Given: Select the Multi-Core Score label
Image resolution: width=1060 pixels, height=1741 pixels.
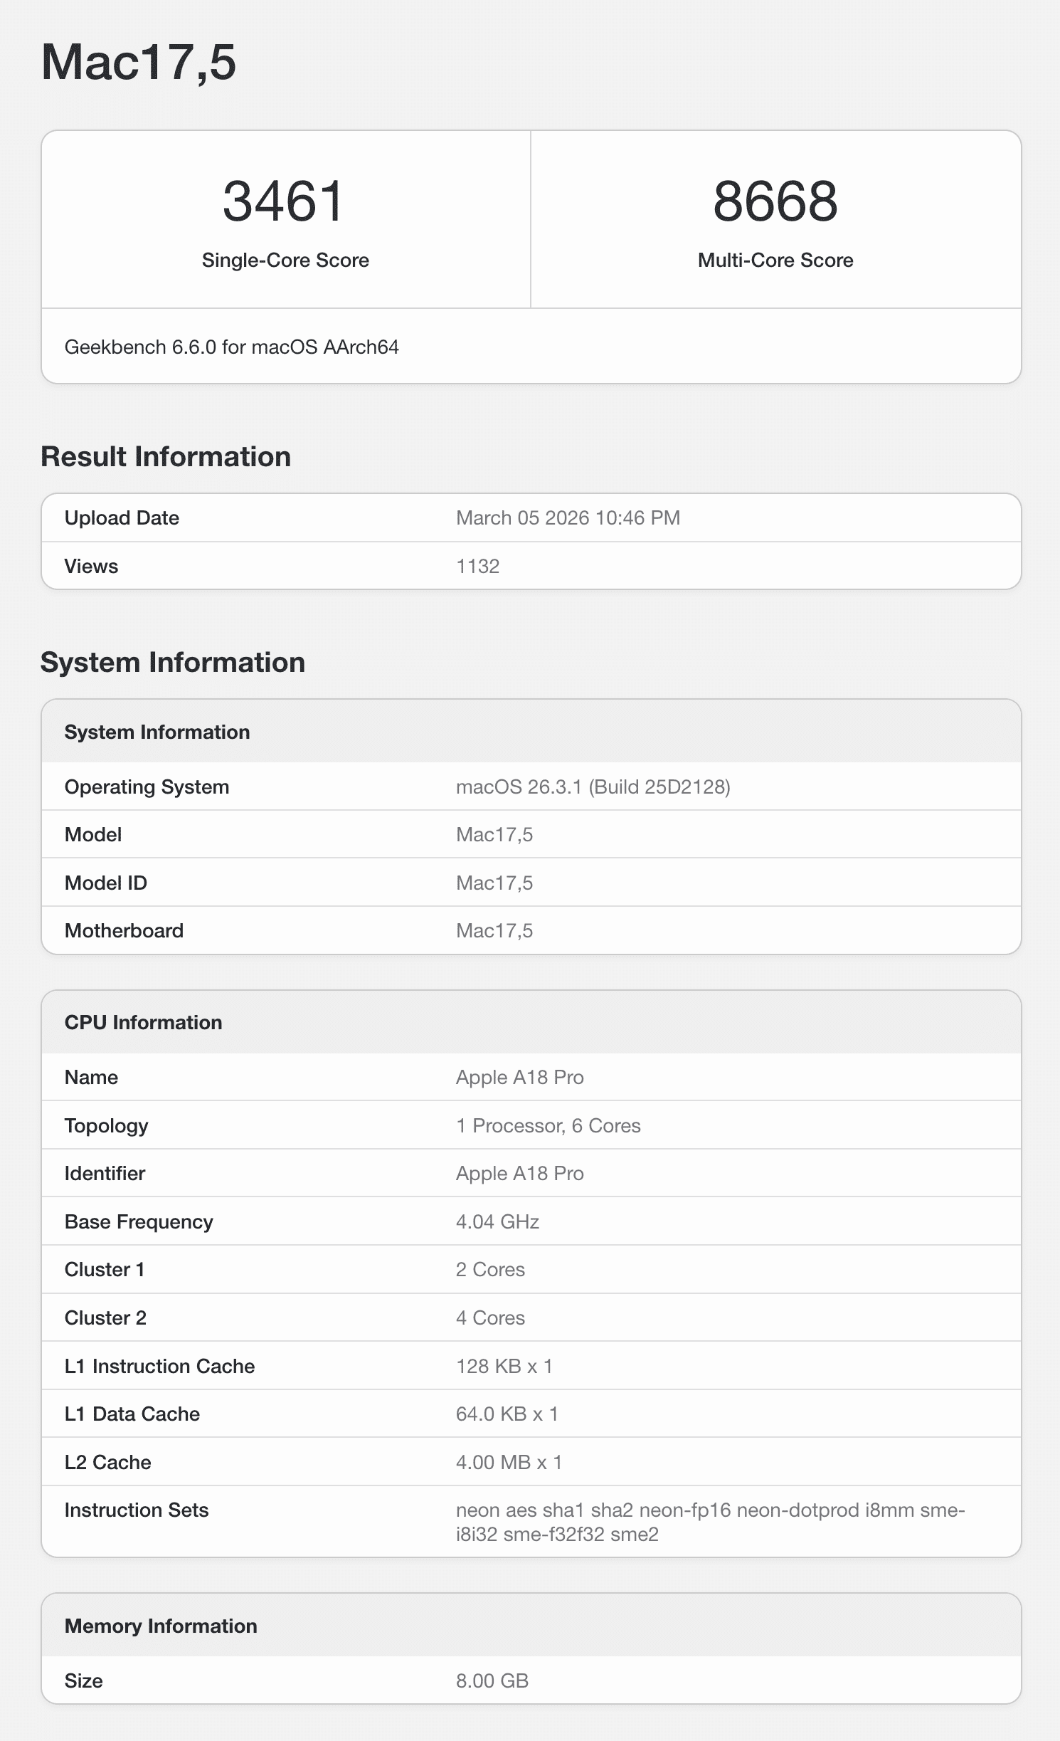Looking at the screenshot, I should tap(775, 261).
